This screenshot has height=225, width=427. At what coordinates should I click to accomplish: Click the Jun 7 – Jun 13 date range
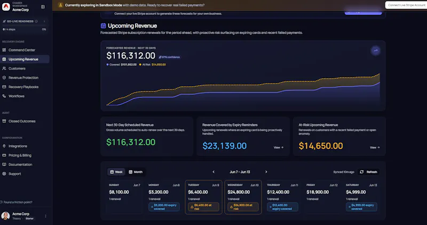coord(240,172)
